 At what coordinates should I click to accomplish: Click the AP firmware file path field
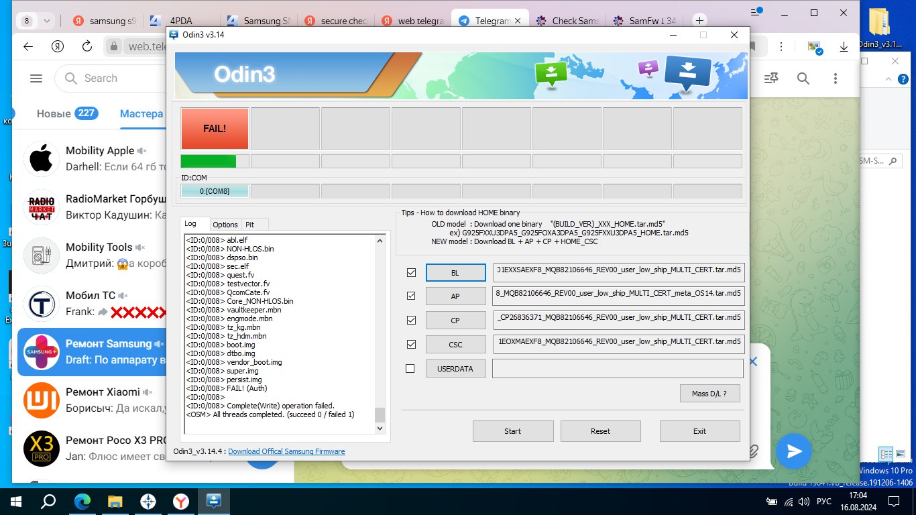pos(618,296)
